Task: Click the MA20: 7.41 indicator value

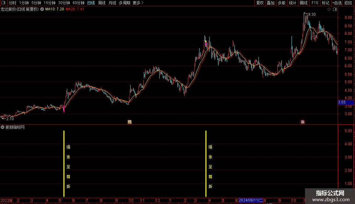Action: pyautogui.click(x=75, y=9)
